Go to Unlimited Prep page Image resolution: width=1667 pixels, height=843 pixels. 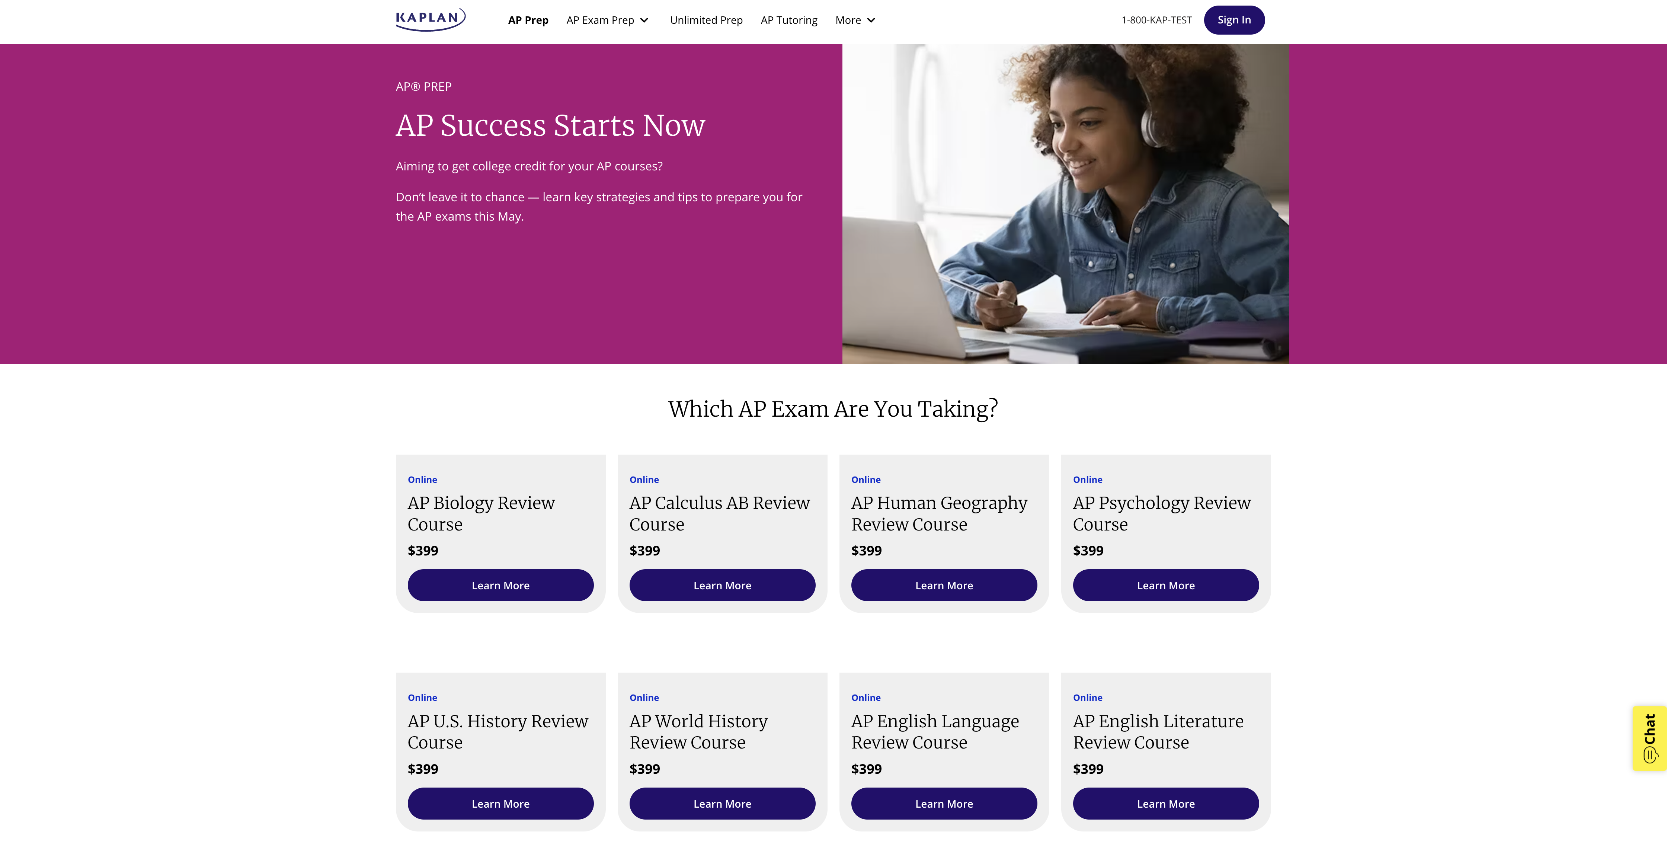coord(706,20)
